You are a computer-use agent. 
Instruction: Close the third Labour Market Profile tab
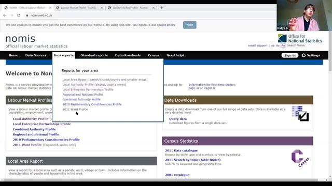tap(154, 8)
